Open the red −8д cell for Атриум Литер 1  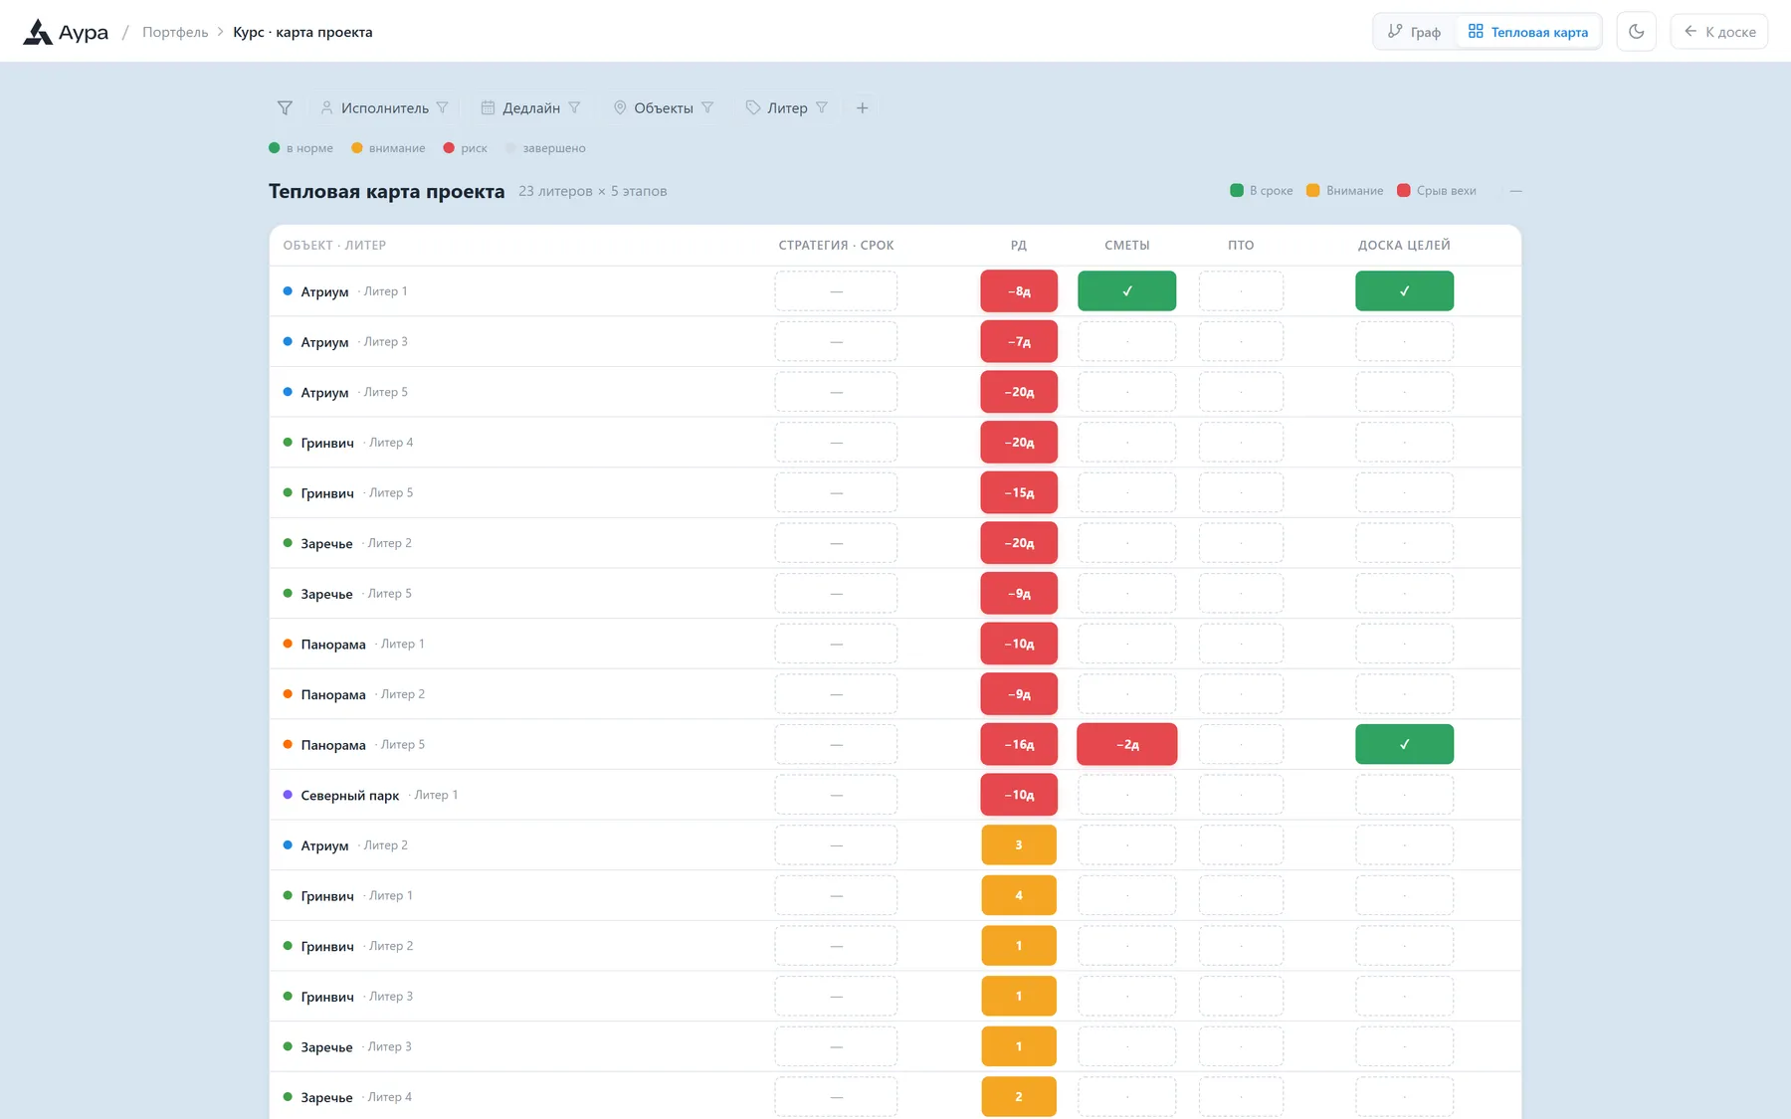[x=1019, y=291]
